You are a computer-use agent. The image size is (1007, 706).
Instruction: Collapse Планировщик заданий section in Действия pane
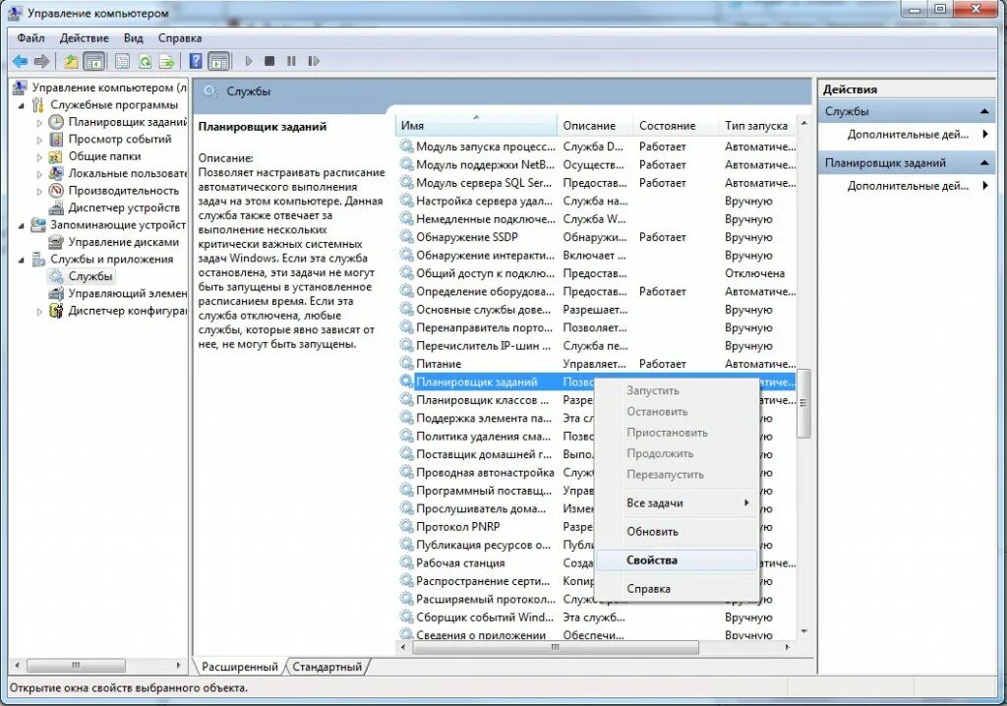(x=983, y=162)
